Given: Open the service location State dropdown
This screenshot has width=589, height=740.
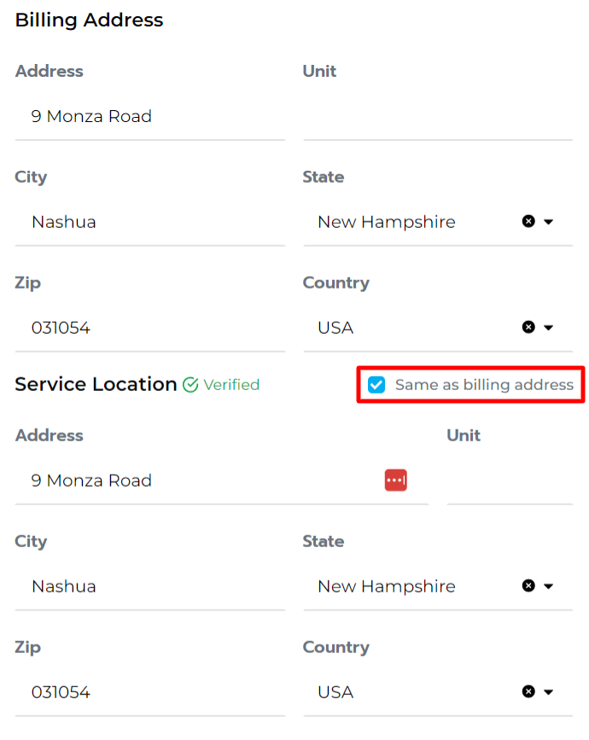Looking at the screenshot, I should pos(550,586).
